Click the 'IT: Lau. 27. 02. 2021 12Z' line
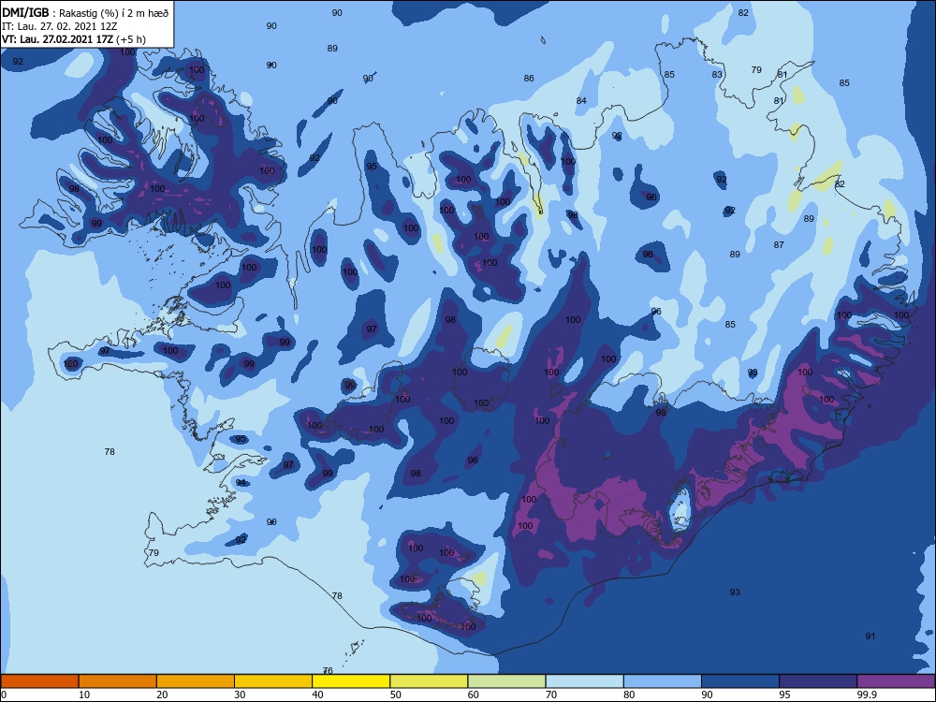Viewport: 936px width, 702px height. [x=60, y=26]
